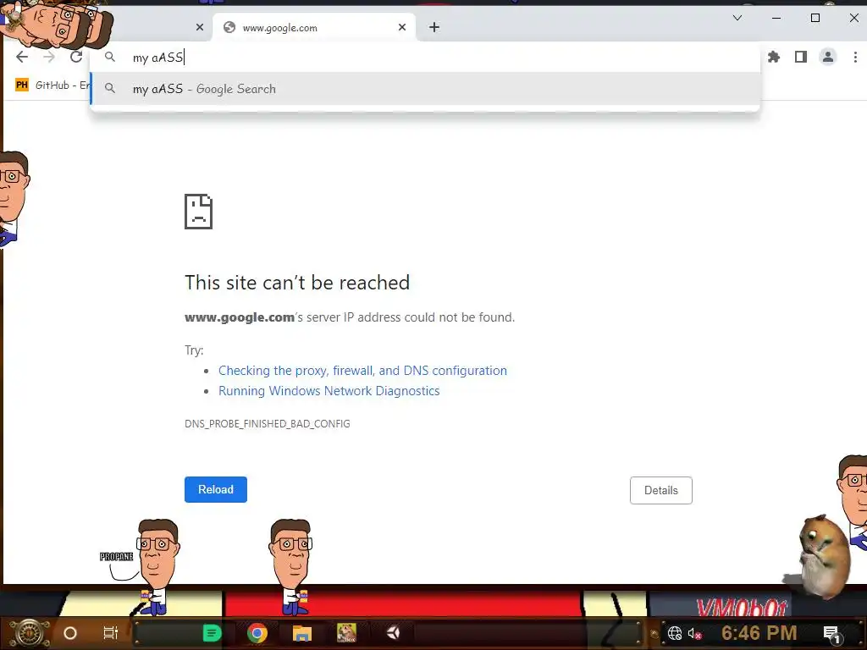This screenshot has height=650, width=867.
Task: Maximize the Chrome window
Action: click(815, 18)
